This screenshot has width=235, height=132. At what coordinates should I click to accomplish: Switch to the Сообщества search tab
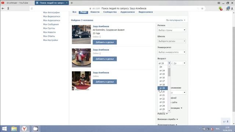click(110, 12)
